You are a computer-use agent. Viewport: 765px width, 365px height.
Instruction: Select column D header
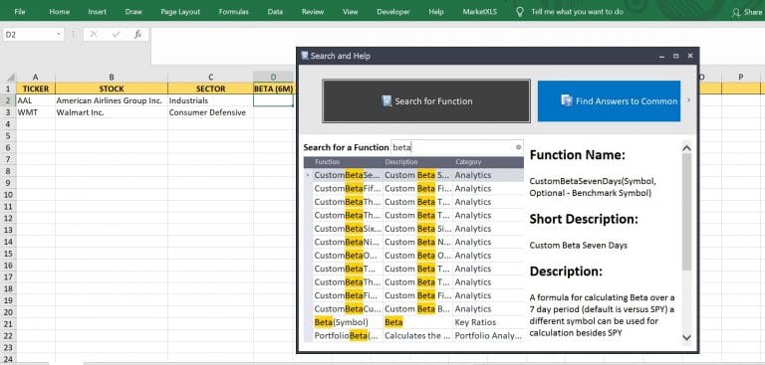[x=273, y=77]
